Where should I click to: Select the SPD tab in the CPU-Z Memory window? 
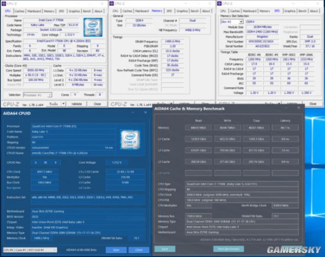(169, 11)
